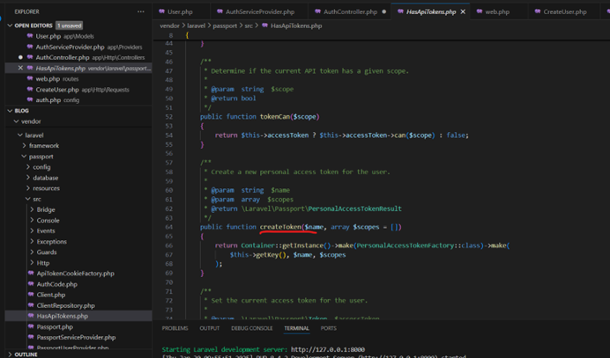Click laravel in breadcrumb path
The height and width of the screenshot is (358, 610).
click(196, 26)
